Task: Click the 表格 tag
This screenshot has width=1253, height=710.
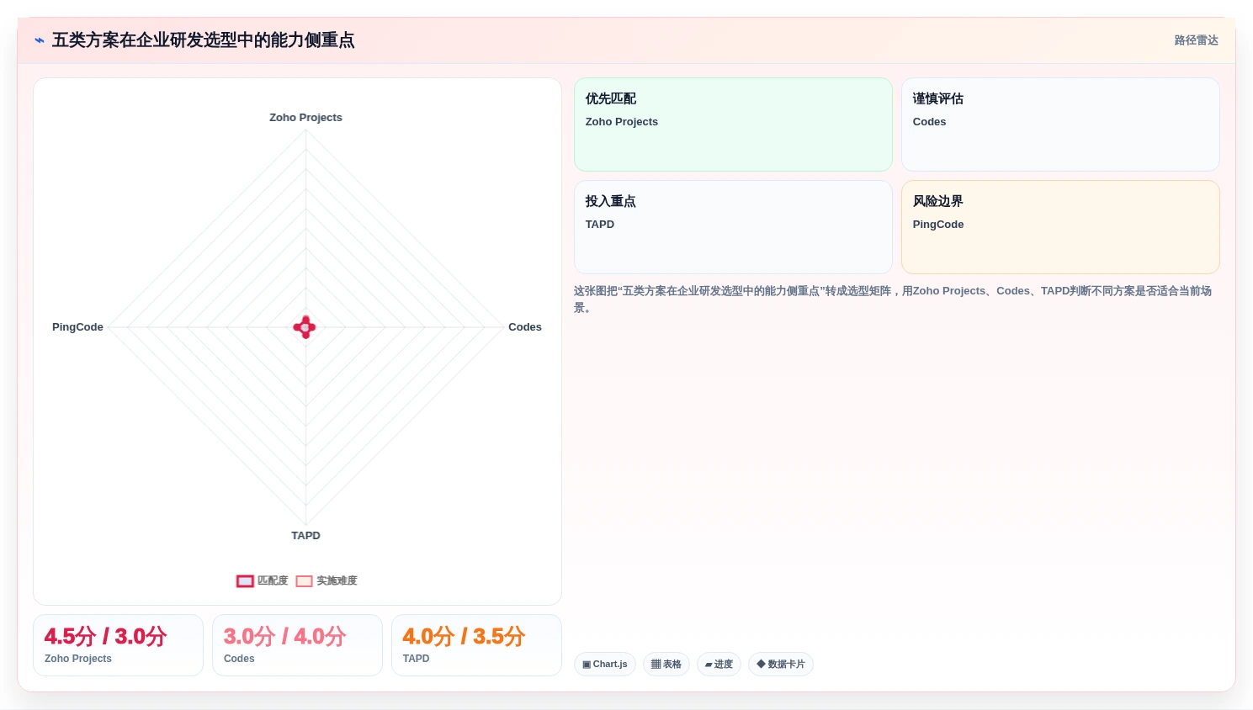Action: pos(666,664)
